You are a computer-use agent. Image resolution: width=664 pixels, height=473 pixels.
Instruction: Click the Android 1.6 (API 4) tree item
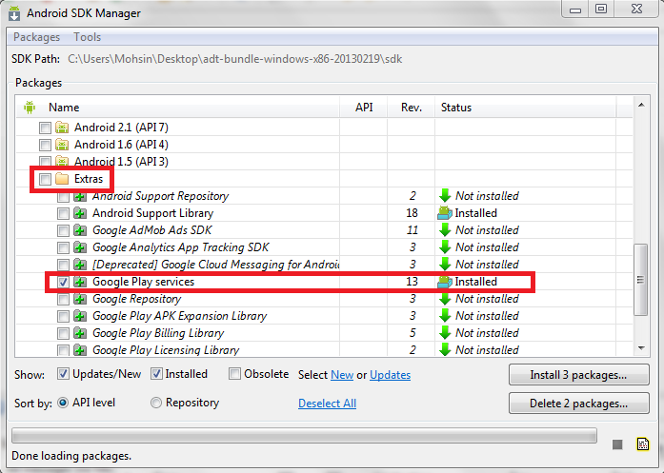pyautogui.click(x=121, y=145)
